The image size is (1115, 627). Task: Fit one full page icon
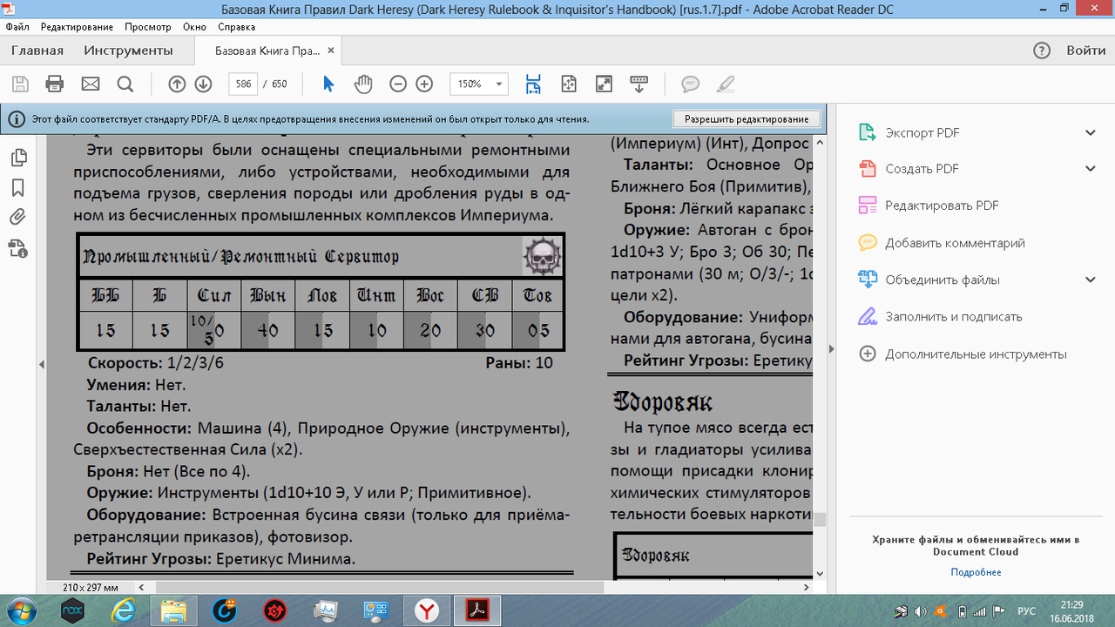(569, 84)
